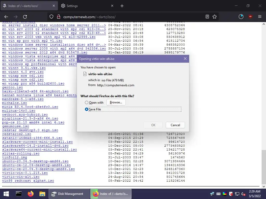Go back to the previous page
Screen dimensions: 266x199
(x=6, y=17)
